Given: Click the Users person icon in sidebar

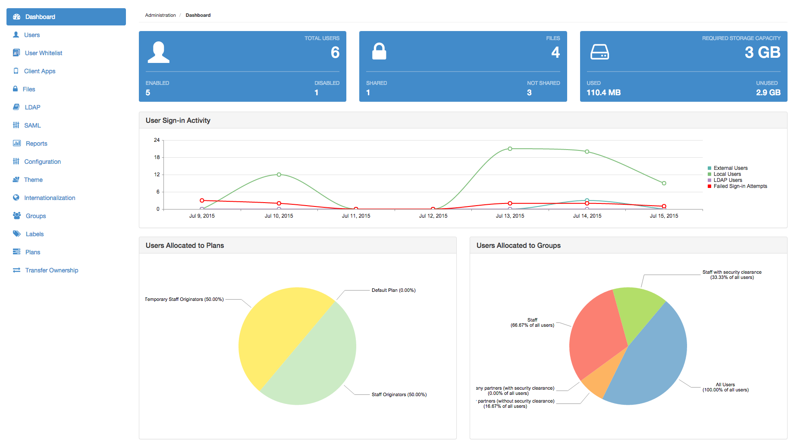Looking at the screenshot, I should pyautogui.click(x=16, y=34).
